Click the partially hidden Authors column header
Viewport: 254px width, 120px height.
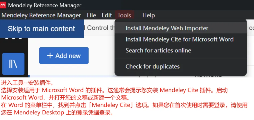[208, 76]
